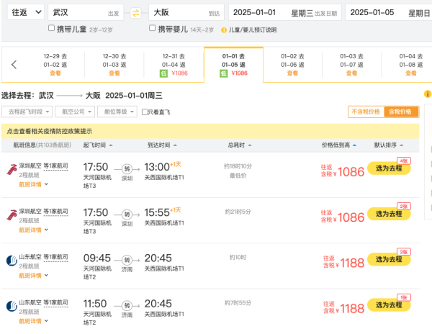Check the 携带婴儿 checkbox
432x334 pixels.
pyautogui.click(x=152, y=28)
